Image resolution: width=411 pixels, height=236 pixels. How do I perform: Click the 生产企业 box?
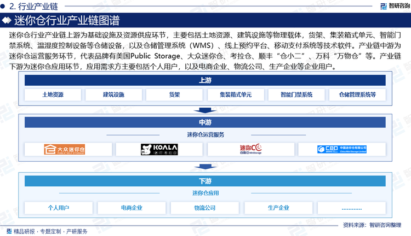(278, 208)
